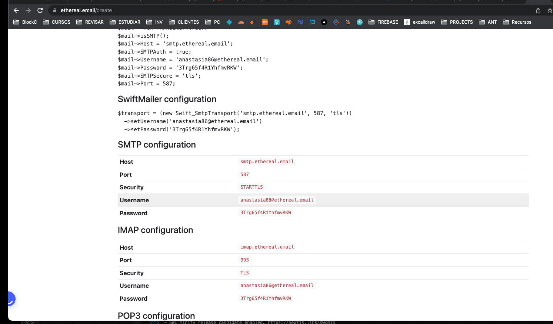Click the $mail->isSMTP() code line
The height and width of the screenshot is (324, 553).
point(143,36)
